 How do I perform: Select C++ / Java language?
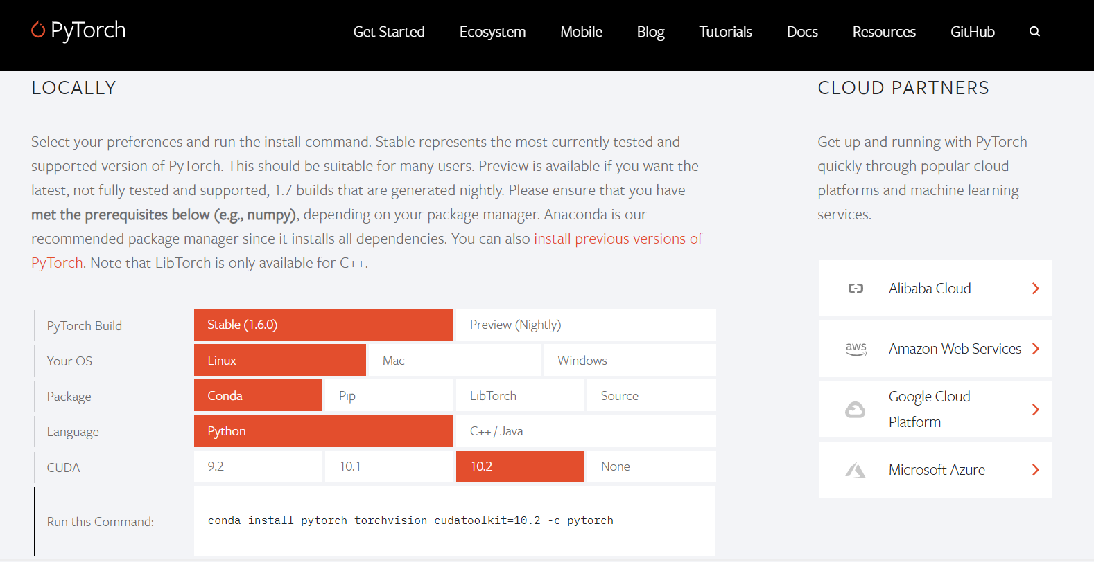585,431
